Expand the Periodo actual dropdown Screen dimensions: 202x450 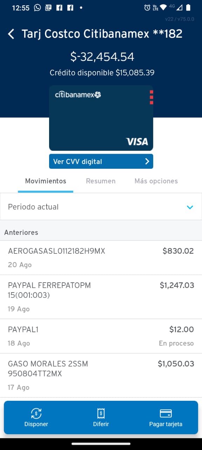tap(101, 207)
